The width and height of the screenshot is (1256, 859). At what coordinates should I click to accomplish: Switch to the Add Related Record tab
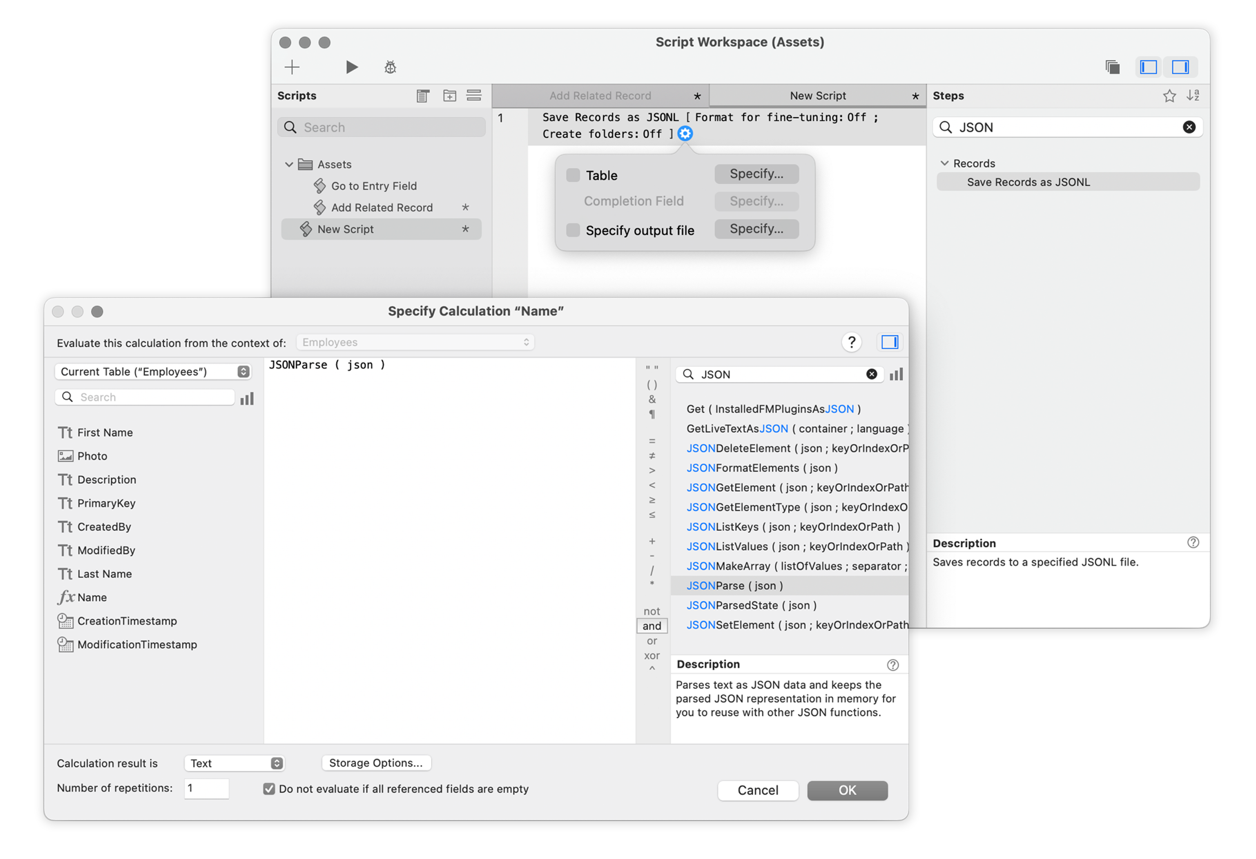[600, 96]
